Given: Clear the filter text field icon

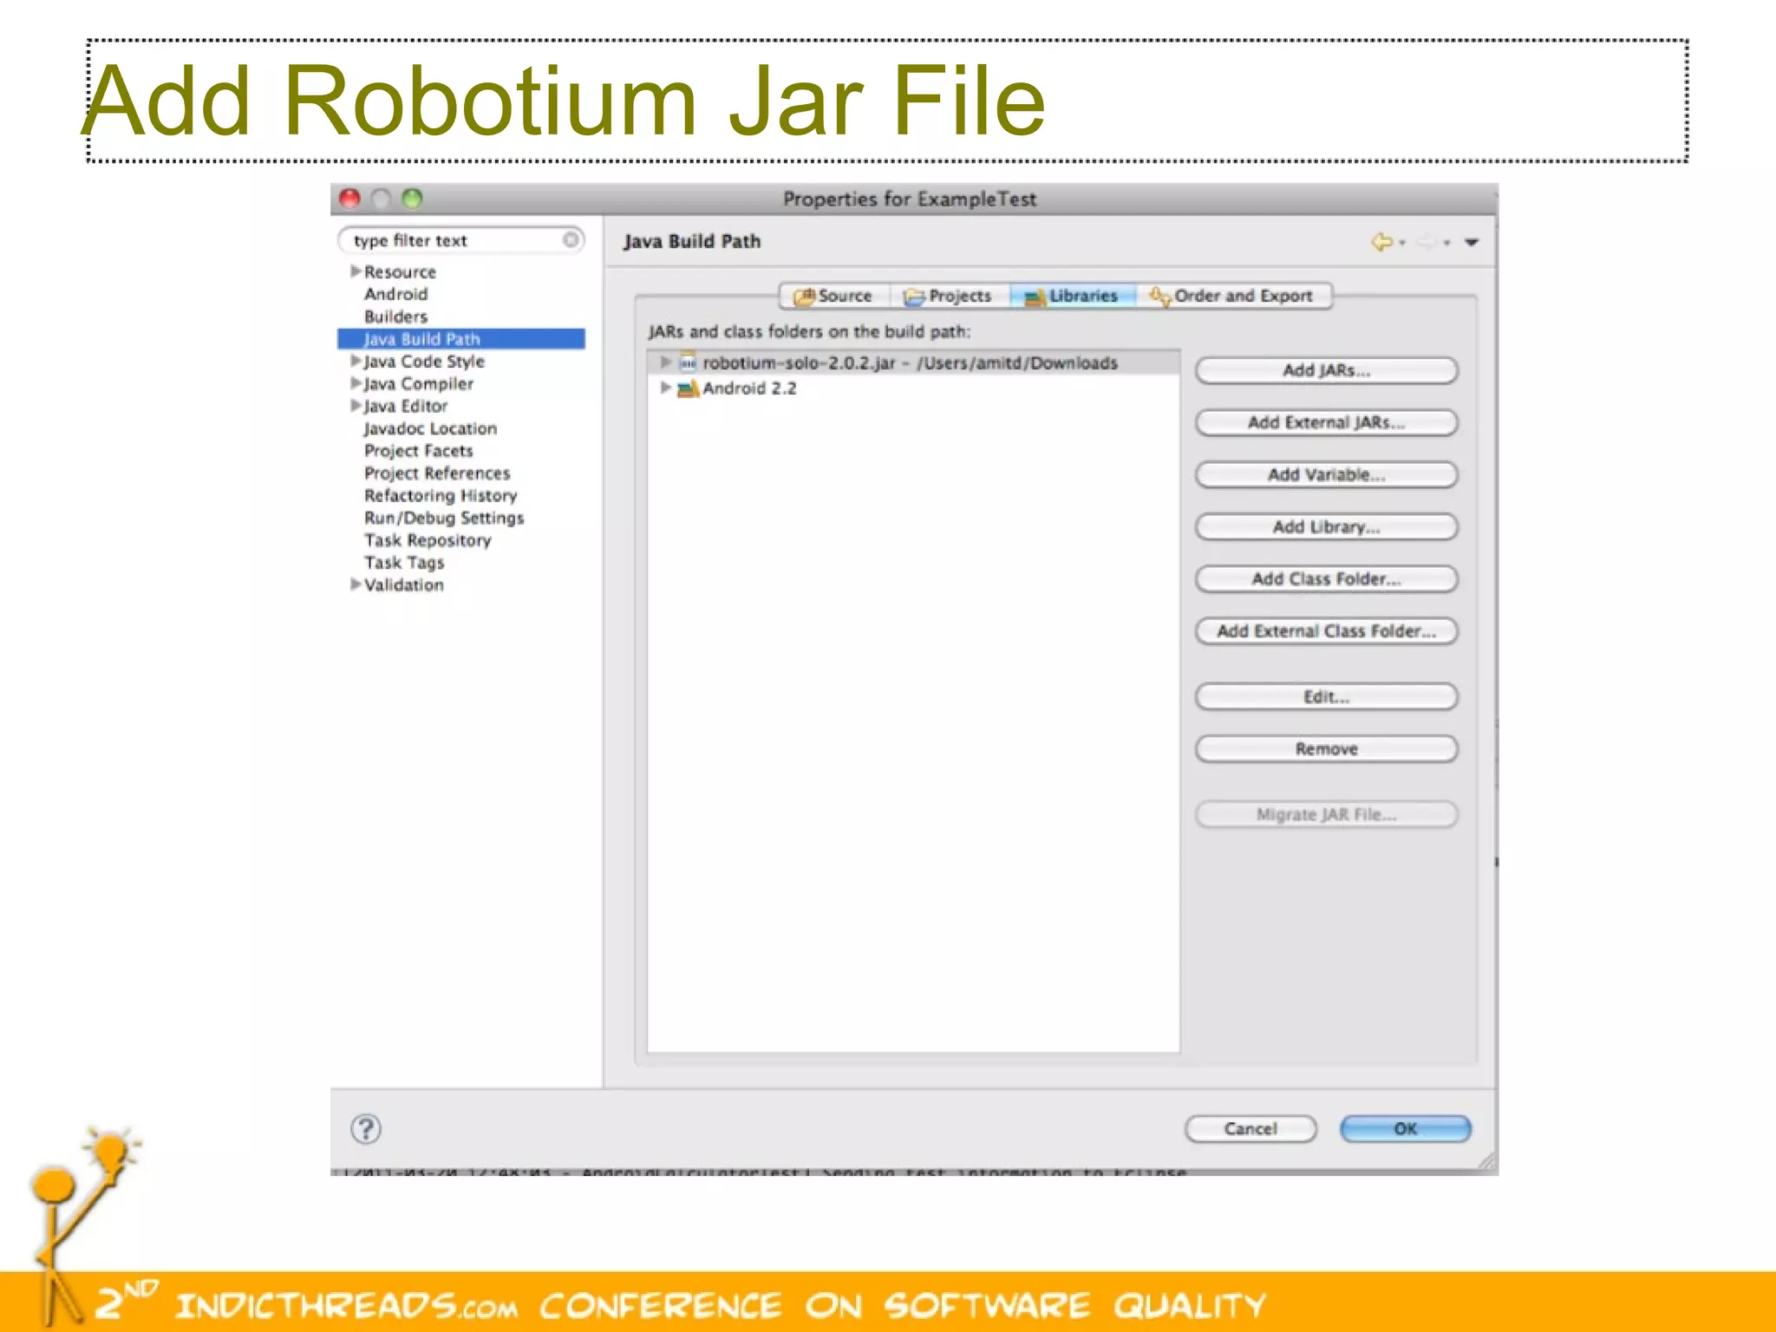Looking at the screenshot, I should pos(571,239).
